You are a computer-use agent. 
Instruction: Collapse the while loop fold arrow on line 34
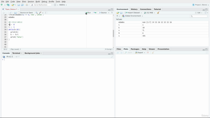click(x=7, y=29)
